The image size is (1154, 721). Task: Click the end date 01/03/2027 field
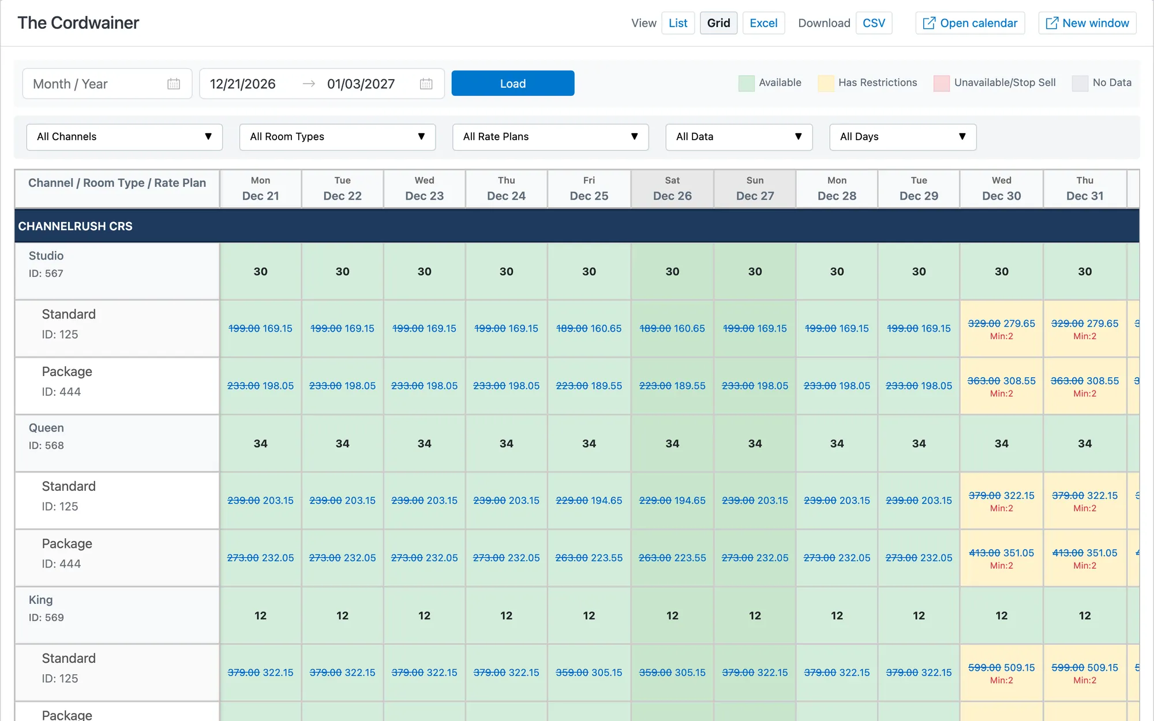point(361,84)
